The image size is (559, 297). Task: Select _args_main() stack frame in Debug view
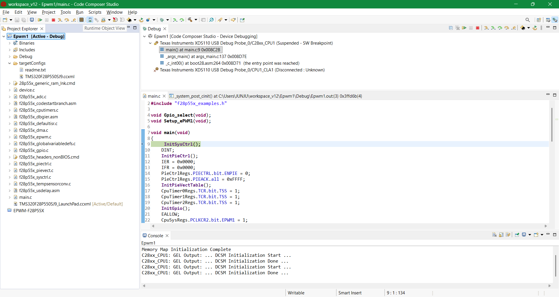[x=206, y=57]
